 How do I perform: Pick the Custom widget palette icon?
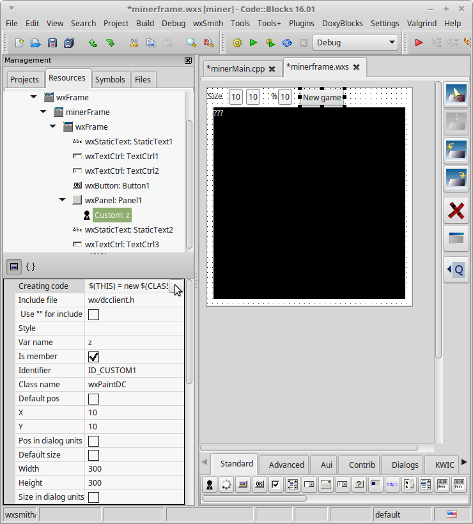(210, 484)
